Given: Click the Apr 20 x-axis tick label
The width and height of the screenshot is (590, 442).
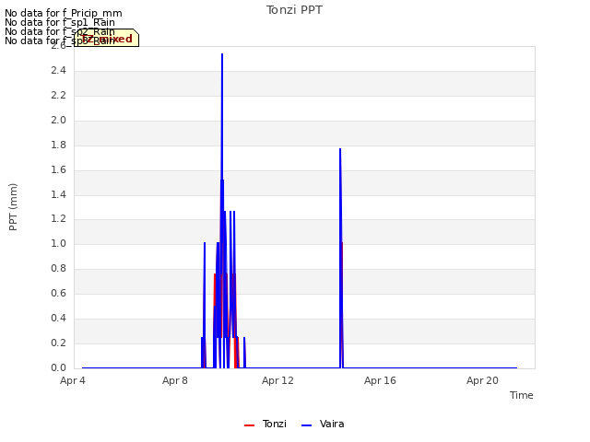Looking at the screenshot, I should coord(482,380).
